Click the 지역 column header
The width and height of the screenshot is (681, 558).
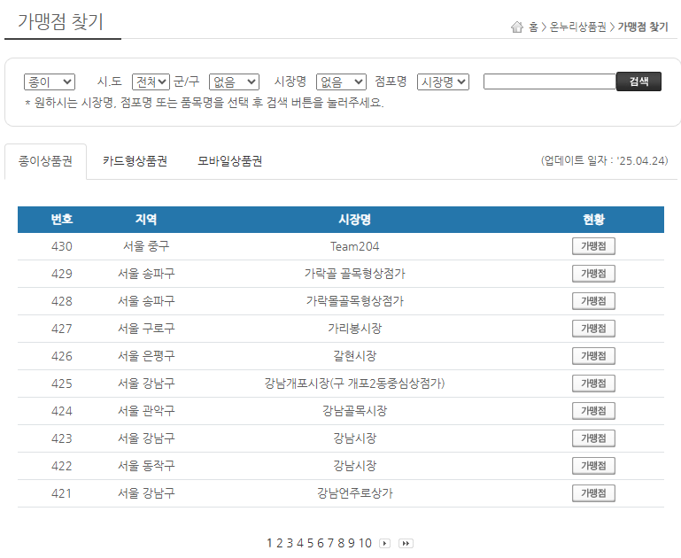(x=146, y=220)
